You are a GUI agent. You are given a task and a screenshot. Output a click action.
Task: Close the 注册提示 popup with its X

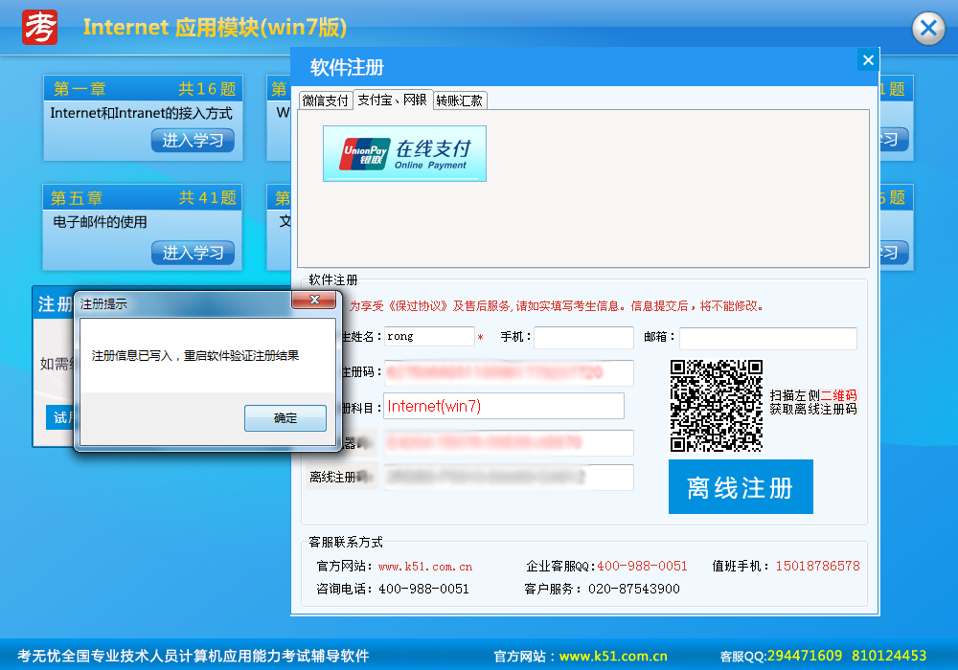(x=315, y=301)
